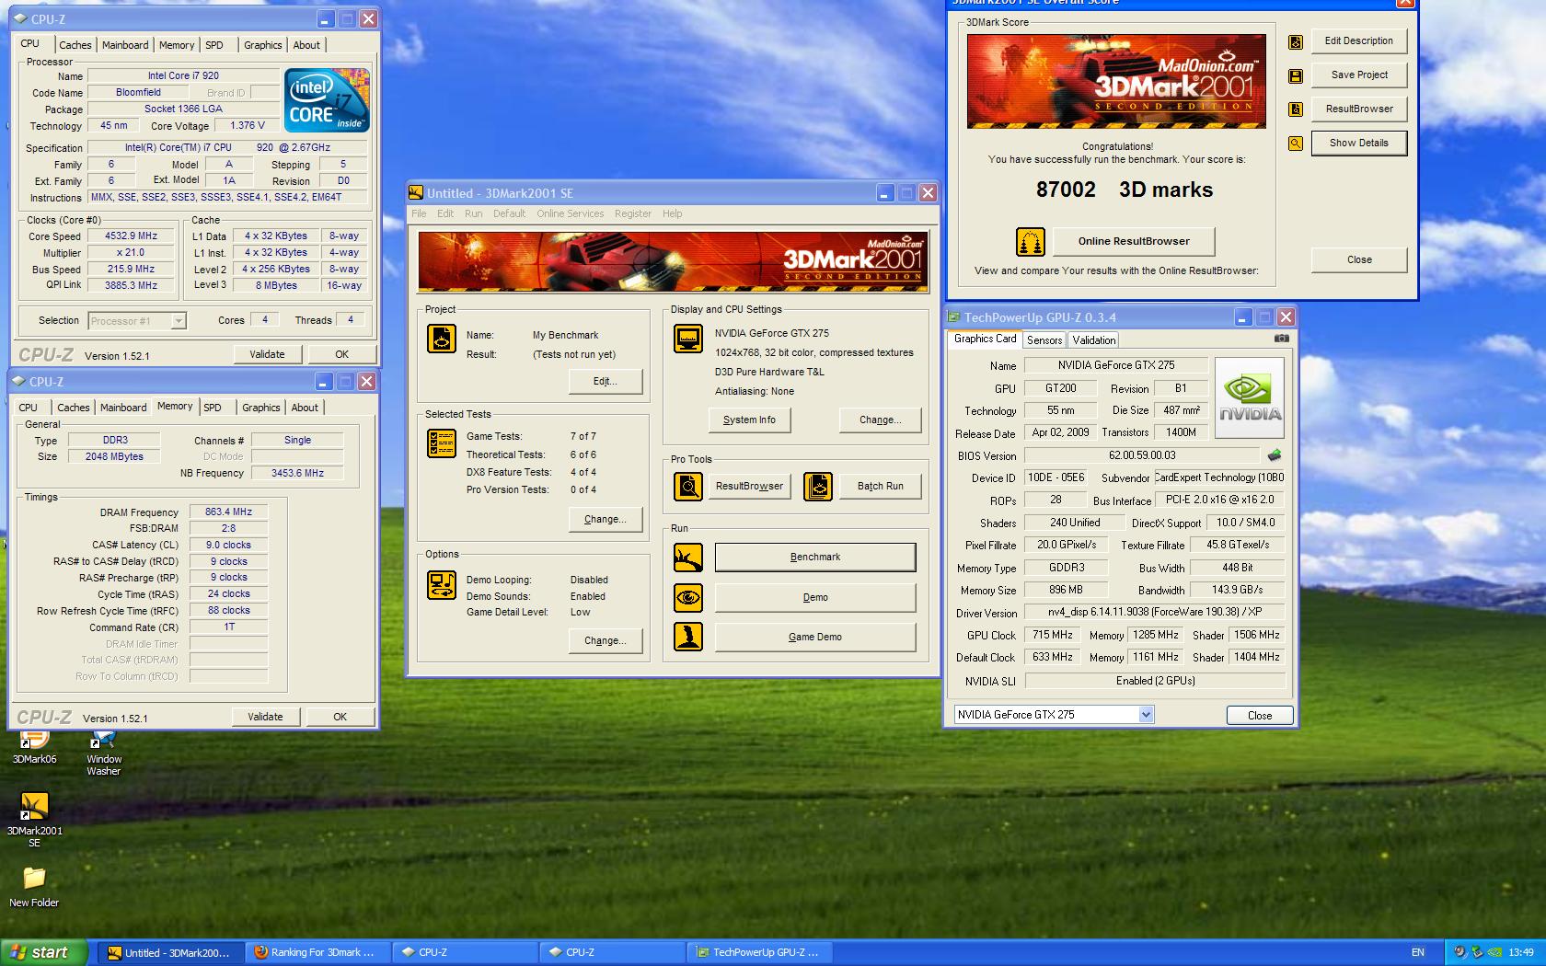This screenshot has width=1546, height=966.
Task: Click the Online ResultBrowser button
Action: tap(1134, 242)
